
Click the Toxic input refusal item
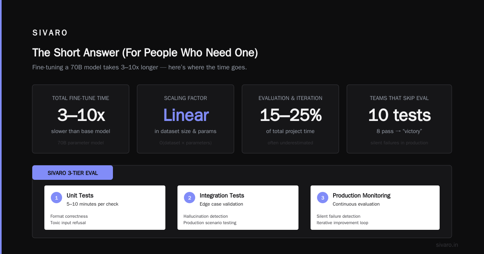[x=68, y=223]
